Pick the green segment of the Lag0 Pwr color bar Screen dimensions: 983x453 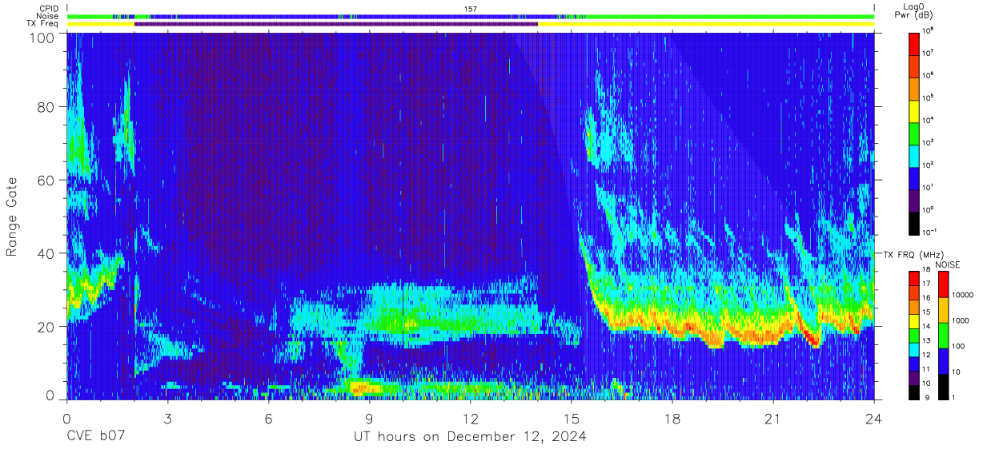coord(913,133)
